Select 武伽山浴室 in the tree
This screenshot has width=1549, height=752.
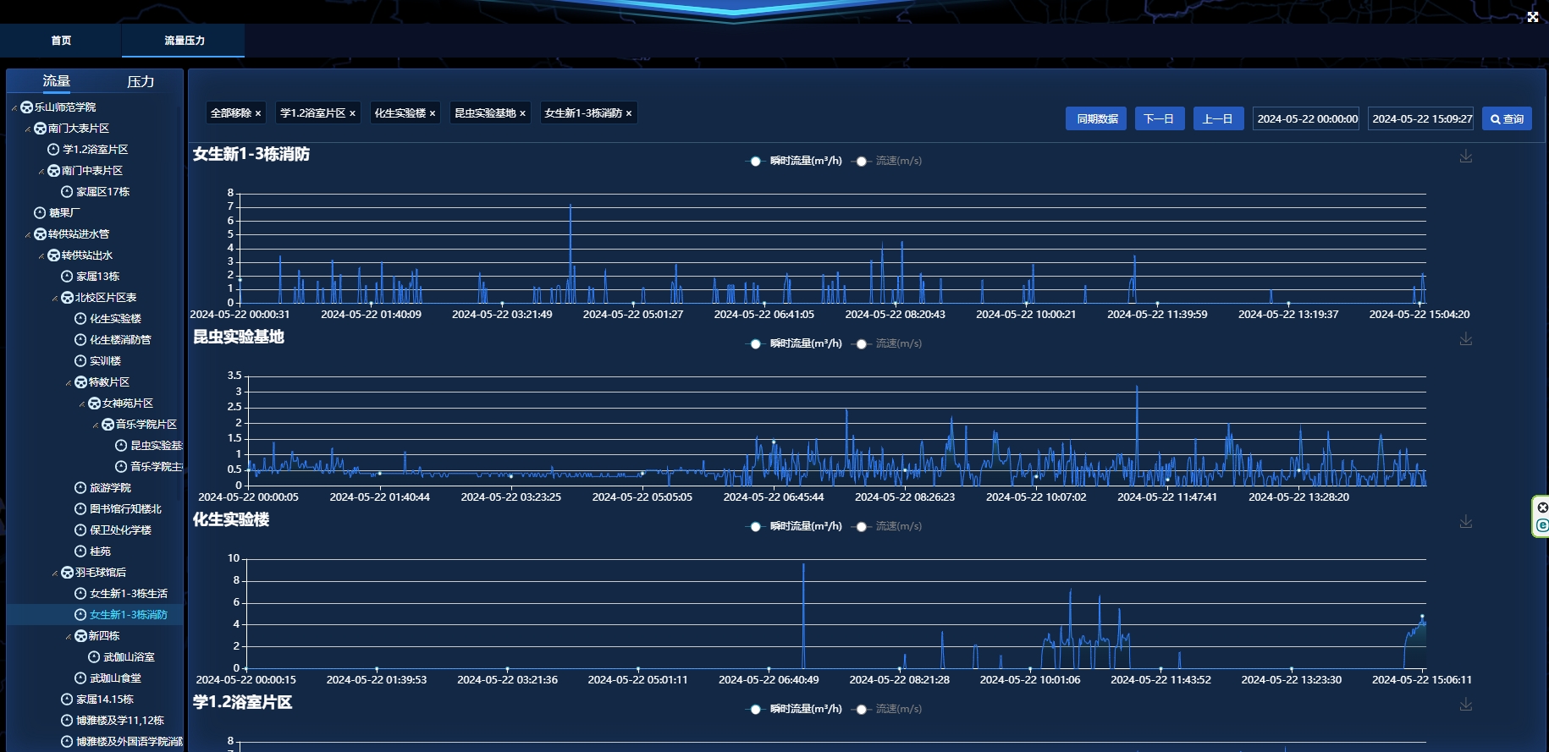tap(129, 657)
